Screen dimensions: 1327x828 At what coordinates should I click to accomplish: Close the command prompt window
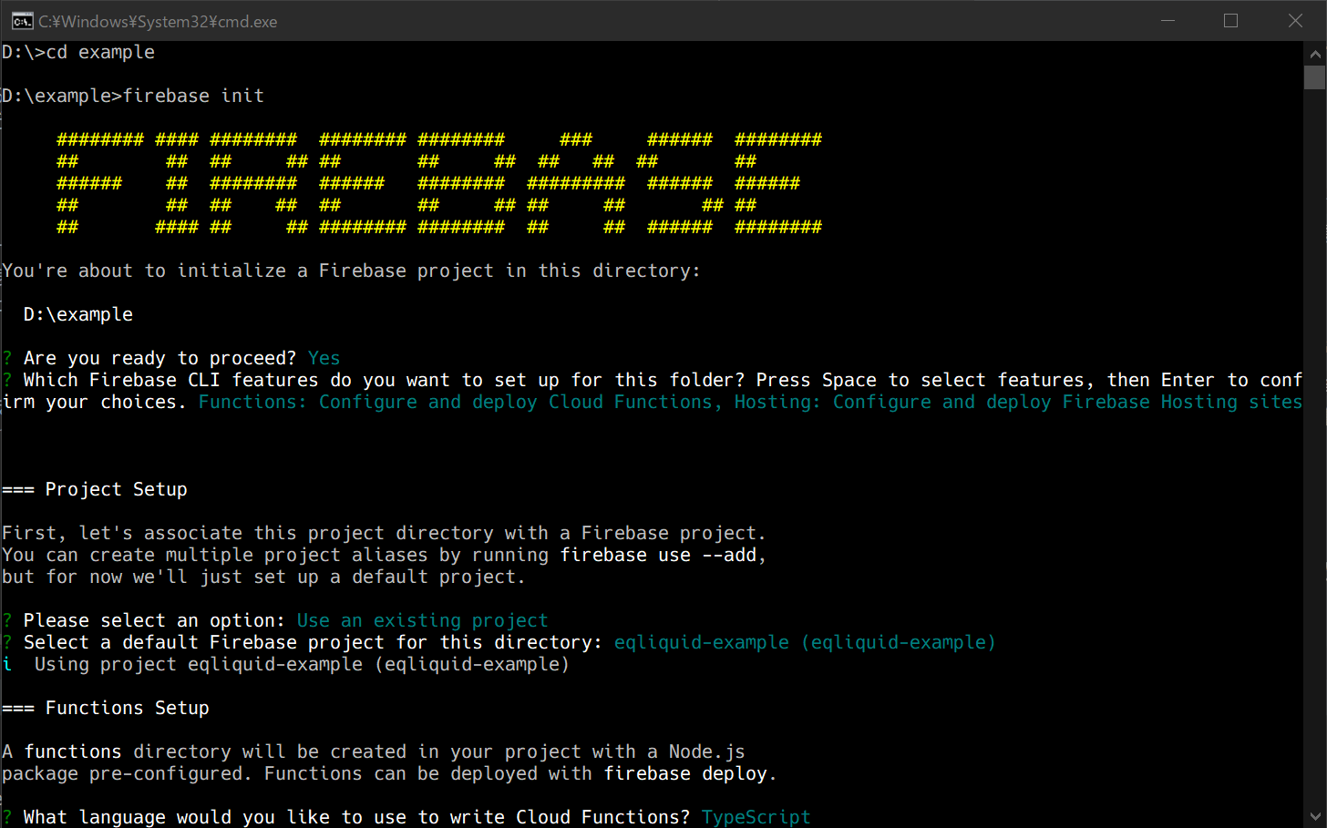[1295, 21]
